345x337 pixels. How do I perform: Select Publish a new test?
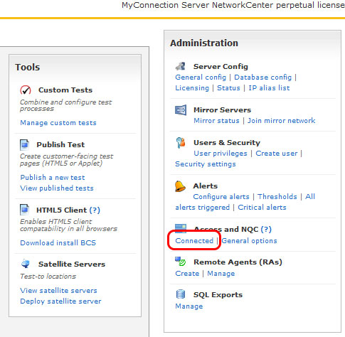click(53, 178)
